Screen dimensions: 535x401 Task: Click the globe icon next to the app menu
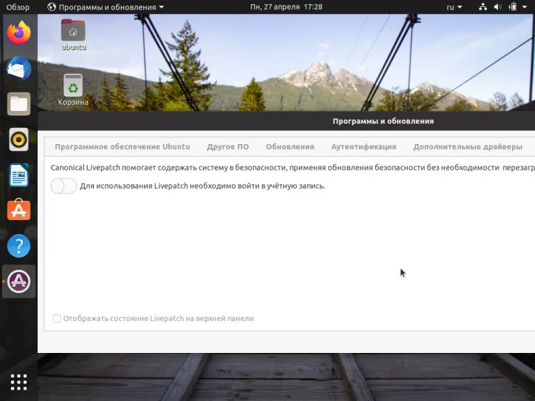pos(52,7)
